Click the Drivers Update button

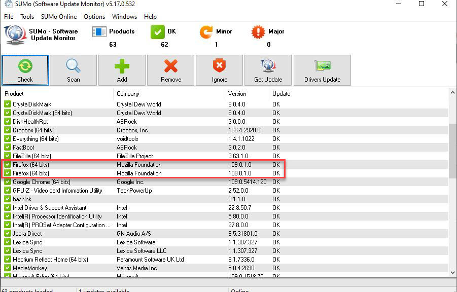322,70
